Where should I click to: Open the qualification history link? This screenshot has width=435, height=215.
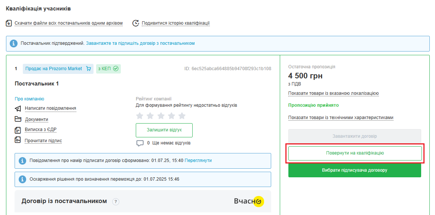point(175,23)
